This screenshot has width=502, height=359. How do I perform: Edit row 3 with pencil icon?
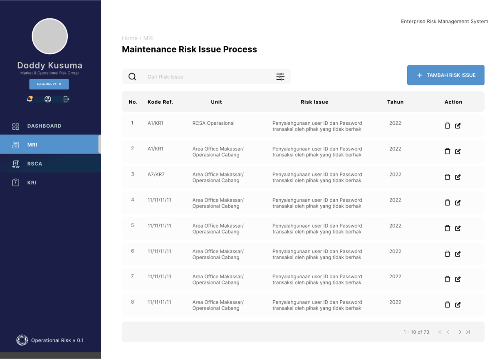pos(458,177)
